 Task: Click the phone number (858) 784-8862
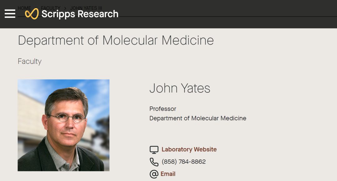[x=183, y=162]
